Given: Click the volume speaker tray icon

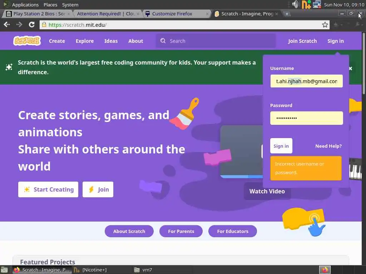Looking at the screenshot, I should point(296,4).
